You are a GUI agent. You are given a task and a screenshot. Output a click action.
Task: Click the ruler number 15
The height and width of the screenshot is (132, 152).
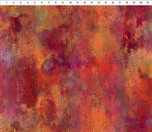click(x=106, y=3)
